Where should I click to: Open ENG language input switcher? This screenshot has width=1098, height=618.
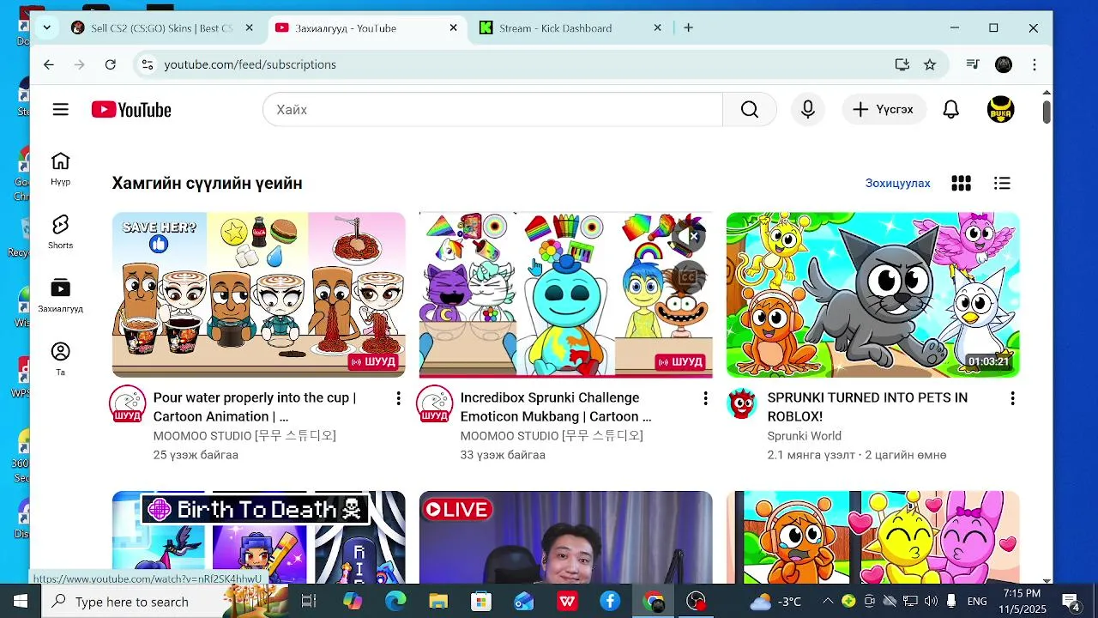[977, 602]
